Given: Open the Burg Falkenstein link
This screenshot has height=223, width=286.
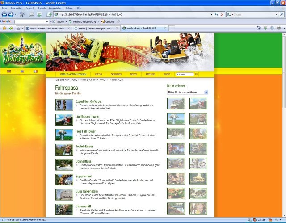Looking at the screenshot, I should [87, 191].
